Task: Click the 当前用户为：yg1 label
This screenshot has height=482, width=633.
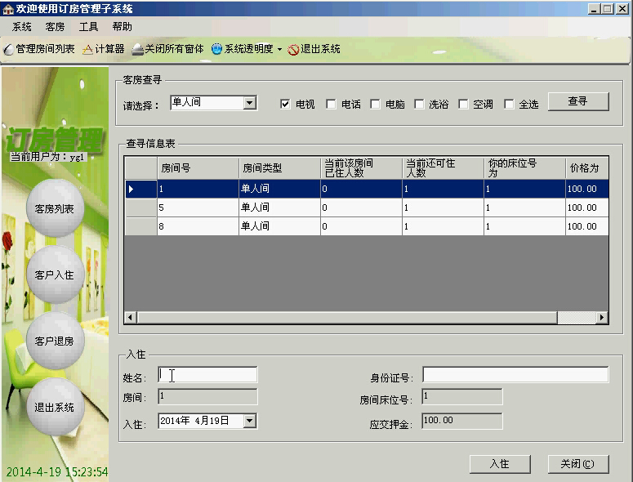Action: click(48, 157)
